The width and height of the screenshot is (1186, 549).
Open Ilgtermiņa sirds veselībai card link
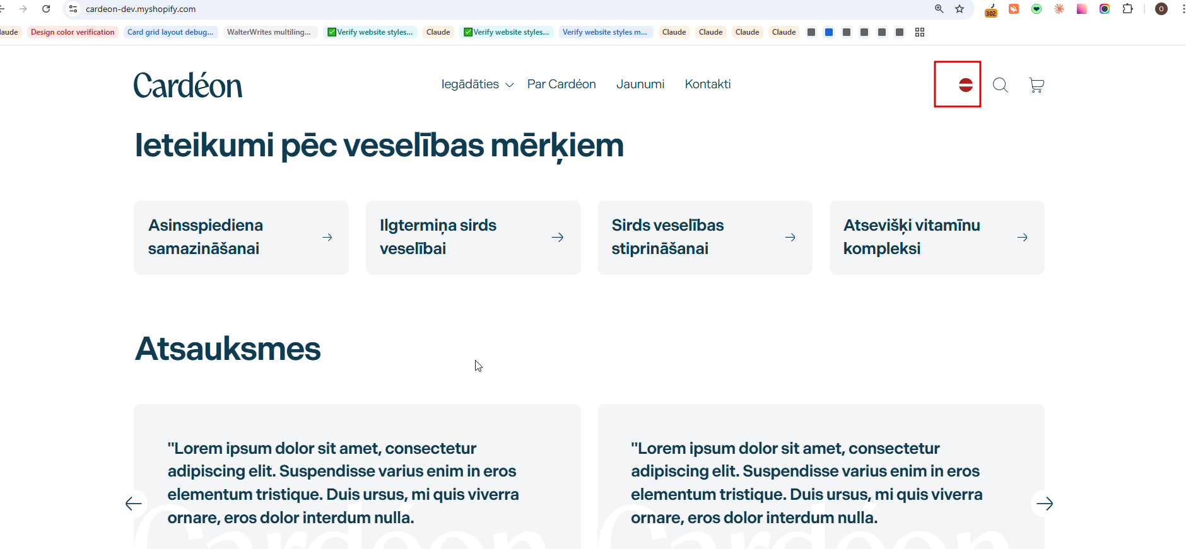coord(473,238)
